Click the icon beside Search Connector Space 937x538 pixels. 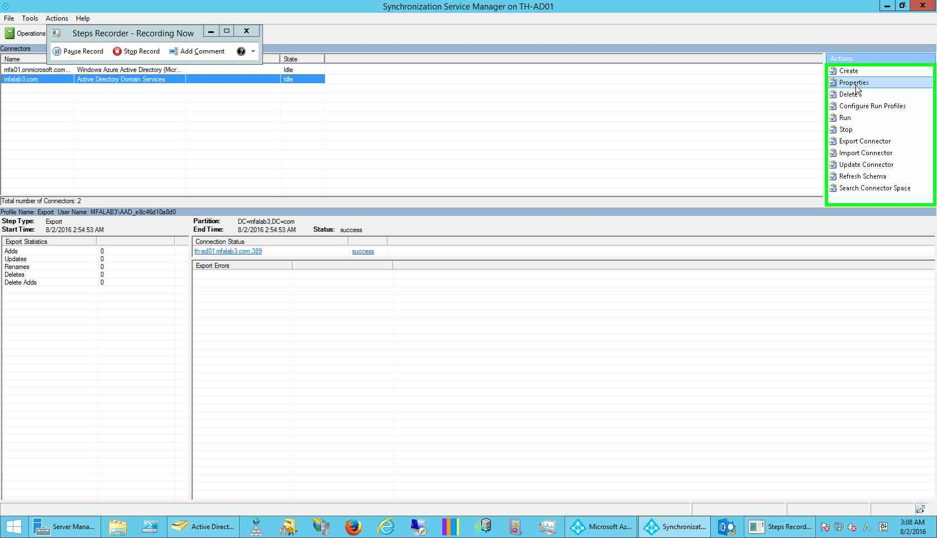(833, 188)
